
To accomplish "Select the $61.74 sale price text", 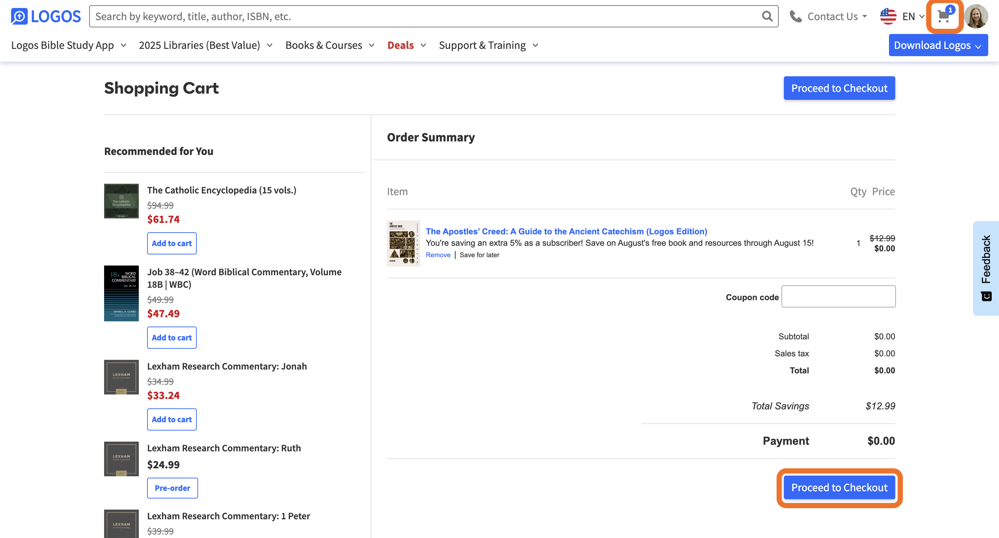I will [163, 219].
